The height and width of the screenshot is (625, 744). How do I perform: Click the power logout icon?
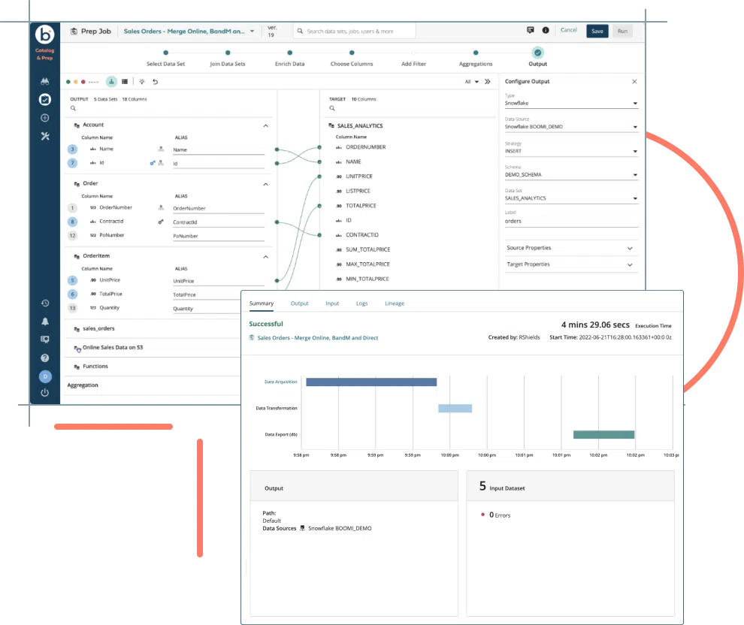[45, 393]
